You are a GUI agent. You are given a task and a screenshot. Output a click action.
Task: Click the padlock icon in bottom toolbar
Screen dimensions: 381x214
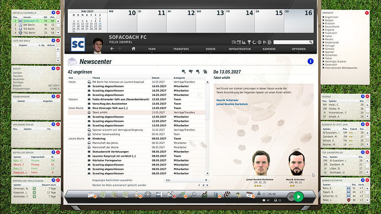coord(259,194)
